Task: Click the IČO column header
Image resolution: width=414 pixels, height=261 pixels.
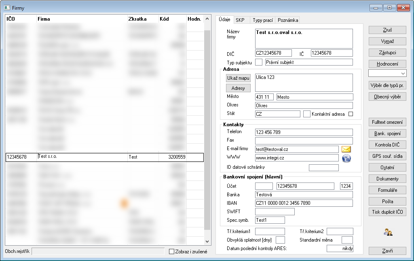Action: coord(11,19)
